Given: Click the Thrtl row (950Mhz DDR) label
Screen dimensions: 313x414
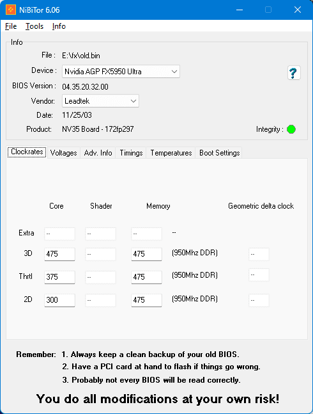Looking at the screenshot, I should (x=195, y=275).
